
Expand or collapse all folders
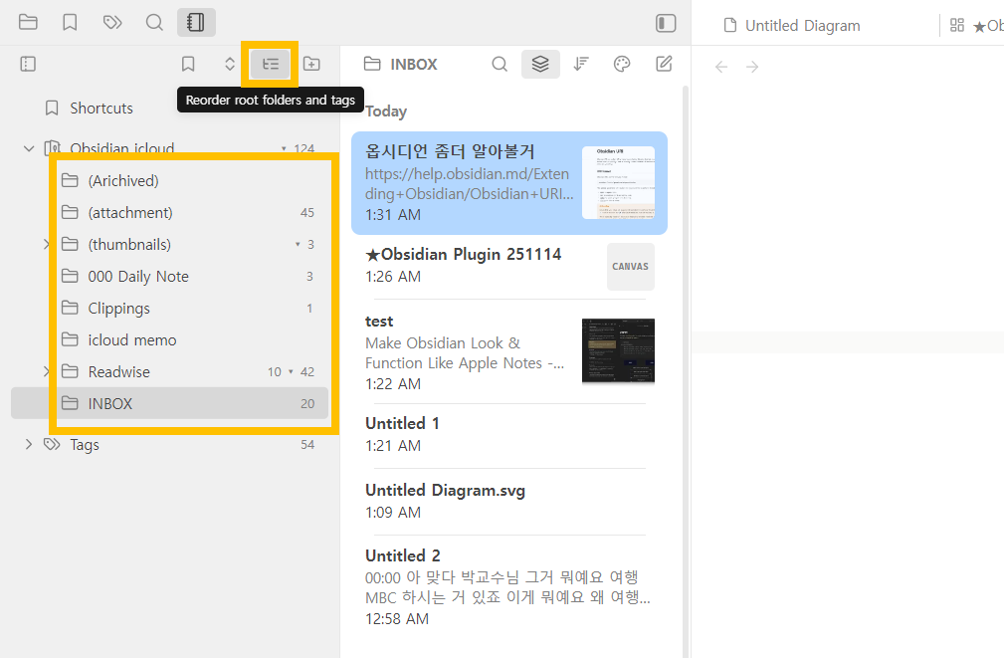(230, 64)
